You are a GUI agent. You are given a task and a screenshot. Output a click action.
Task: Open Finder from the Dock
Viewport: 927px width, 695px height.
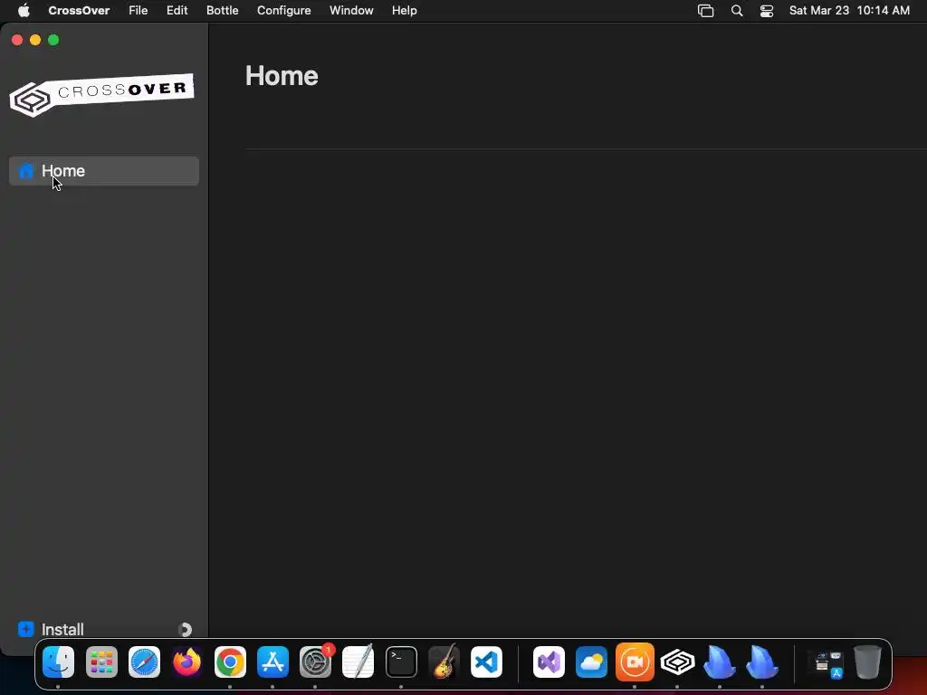(59, 662)
